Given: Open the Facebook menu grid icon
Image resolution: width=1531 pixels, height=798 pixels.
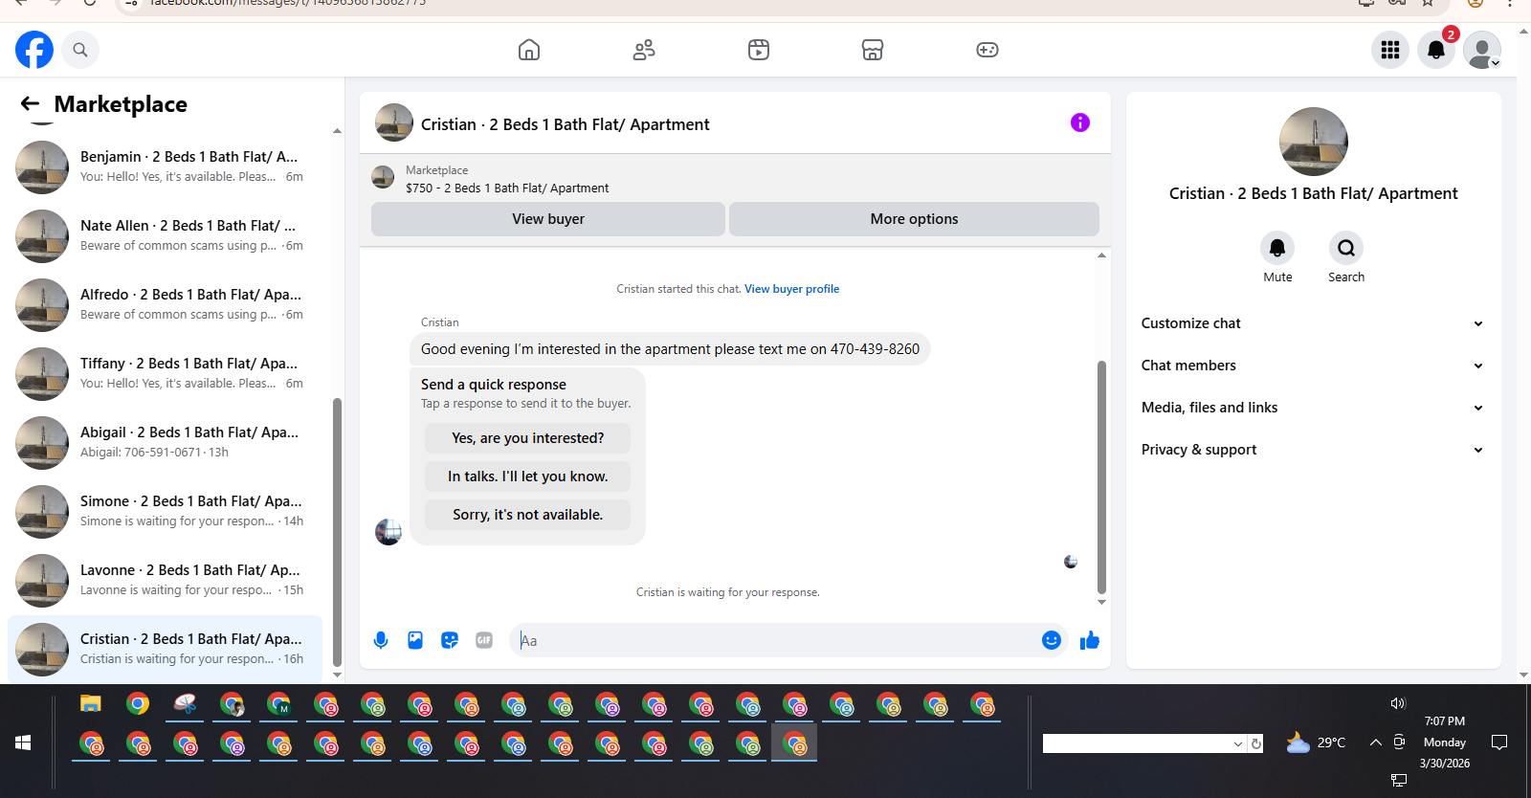Looking at the screenshot, I should tap(1390, 50).
